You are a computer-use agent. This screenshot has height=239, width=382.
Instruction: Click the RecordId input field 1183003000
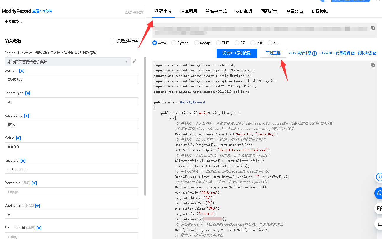click(71, 169)
